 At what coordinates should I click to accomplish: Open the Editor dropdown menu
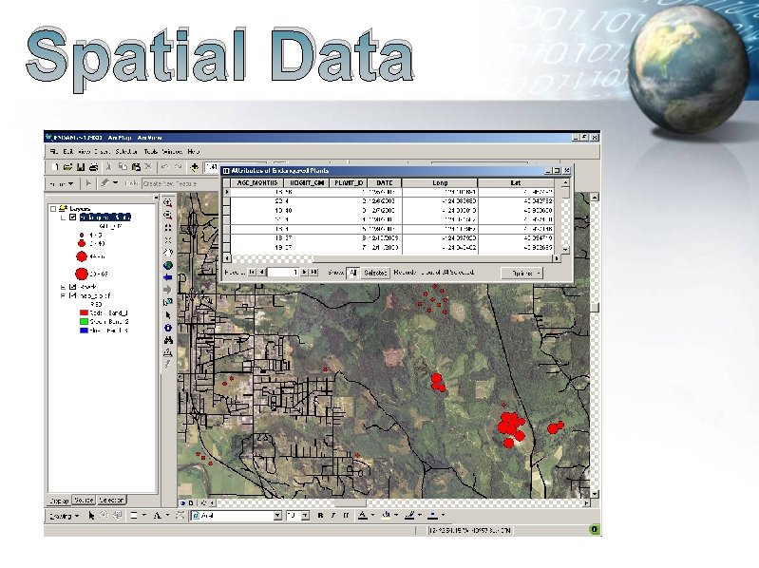coord(62,184)
